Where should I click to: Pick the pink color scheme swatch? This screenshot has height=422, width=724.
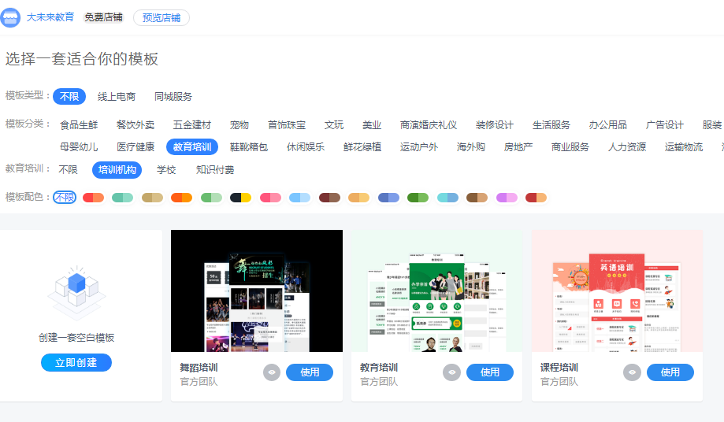(270, 198)
